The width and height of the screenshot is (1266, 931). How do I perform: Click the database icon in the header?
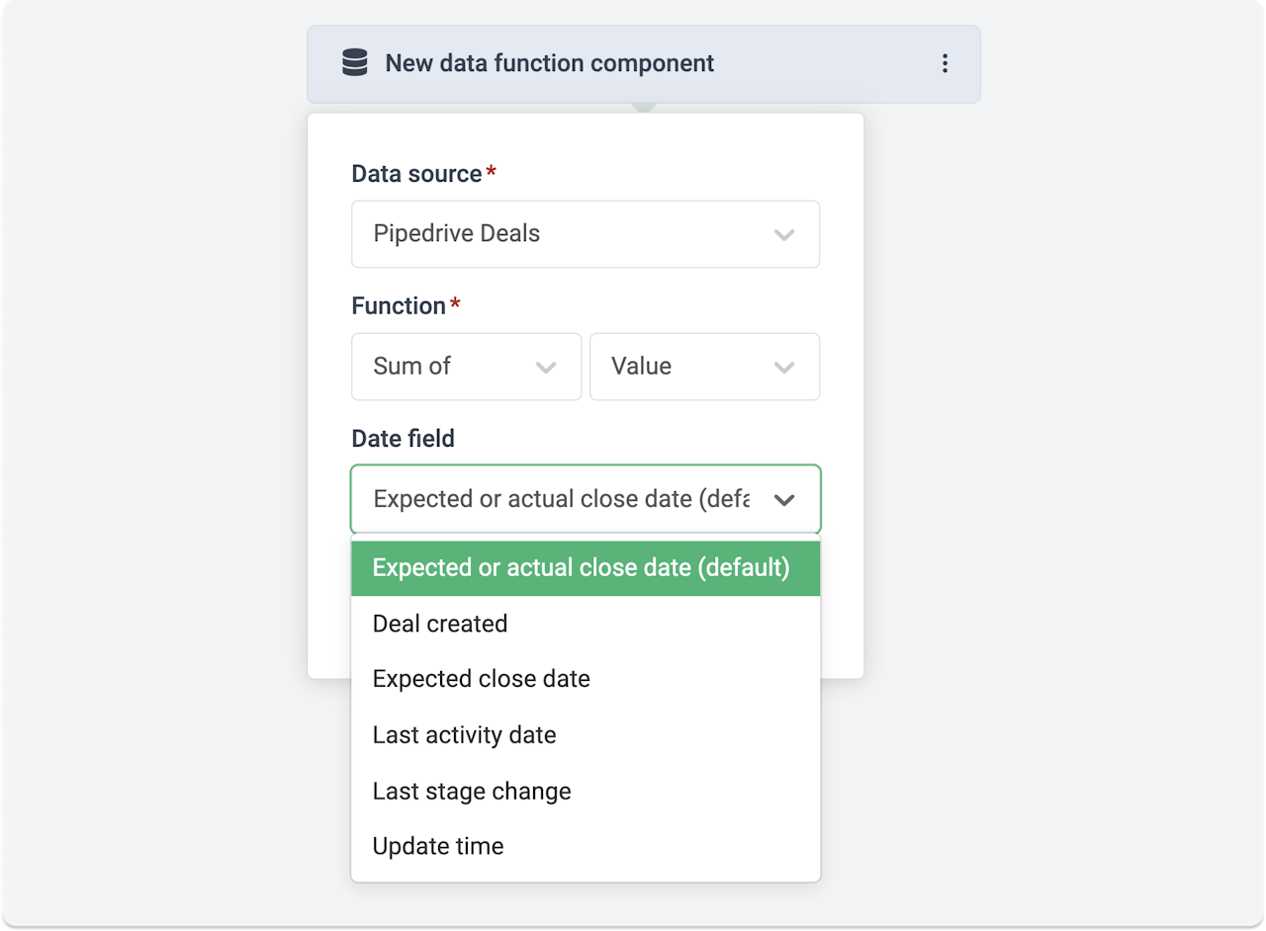pos(354,63)
